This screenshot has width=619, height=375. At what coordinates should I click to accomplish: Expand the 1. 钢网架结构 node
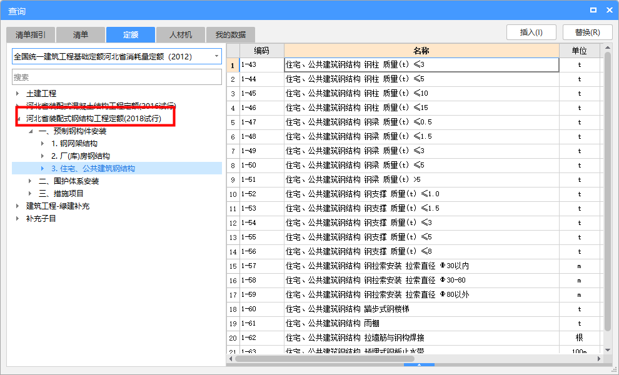click(43, 144)
